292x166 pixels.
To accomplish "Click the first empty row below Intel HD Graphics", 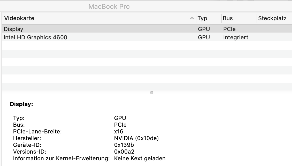I will coord(98,46).
